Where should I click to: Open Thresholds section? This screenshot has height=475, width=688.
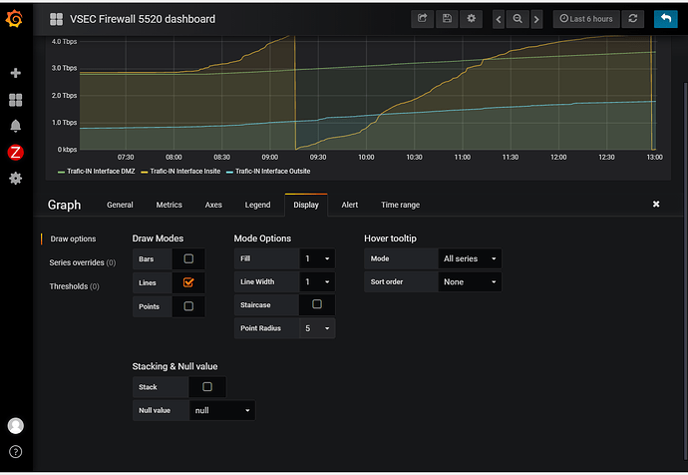tap(74, 286)
